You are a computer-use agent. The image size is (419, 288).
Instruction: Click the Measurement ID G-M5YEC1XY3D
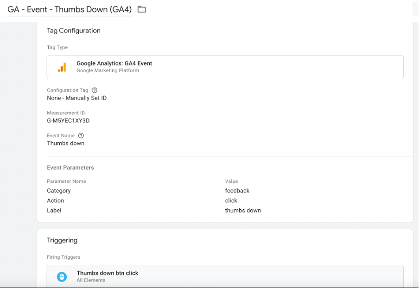pyautogui.click(x=68, y=121)
